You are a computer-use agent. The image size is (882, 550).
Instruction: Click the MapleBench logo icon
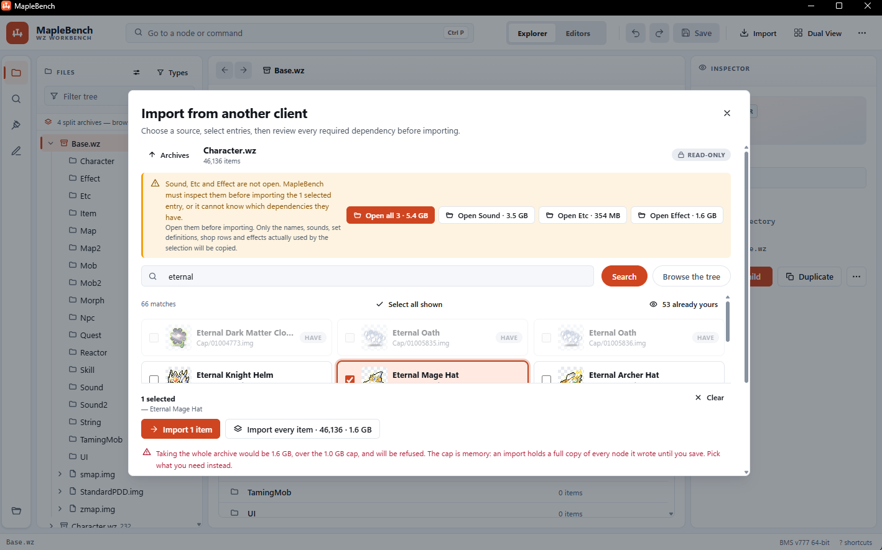click(x=17, y=33)
